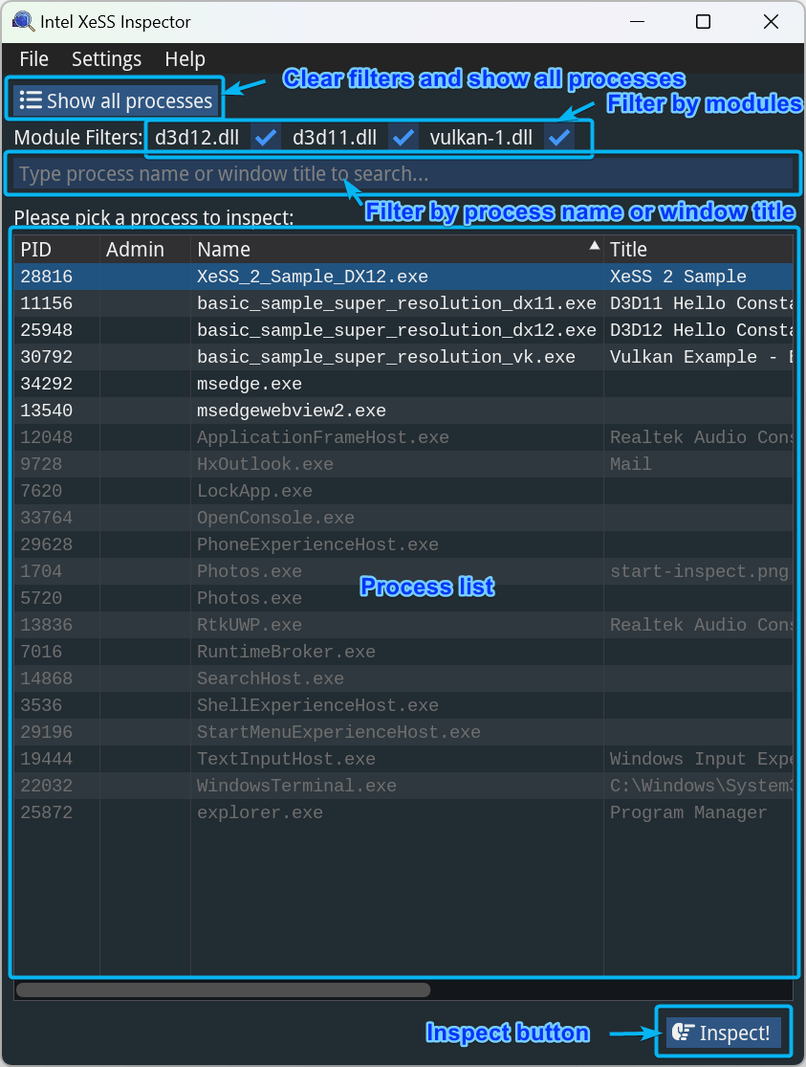Click the Show all processes button
The width and height of the screenshot is (806, 1067).
(x=116, y=100)
